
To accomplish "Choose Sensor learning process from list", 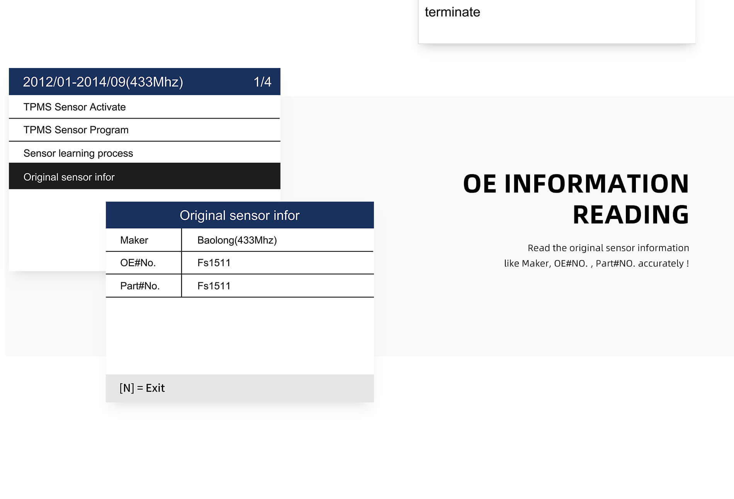I will click(x=78, y=153).
